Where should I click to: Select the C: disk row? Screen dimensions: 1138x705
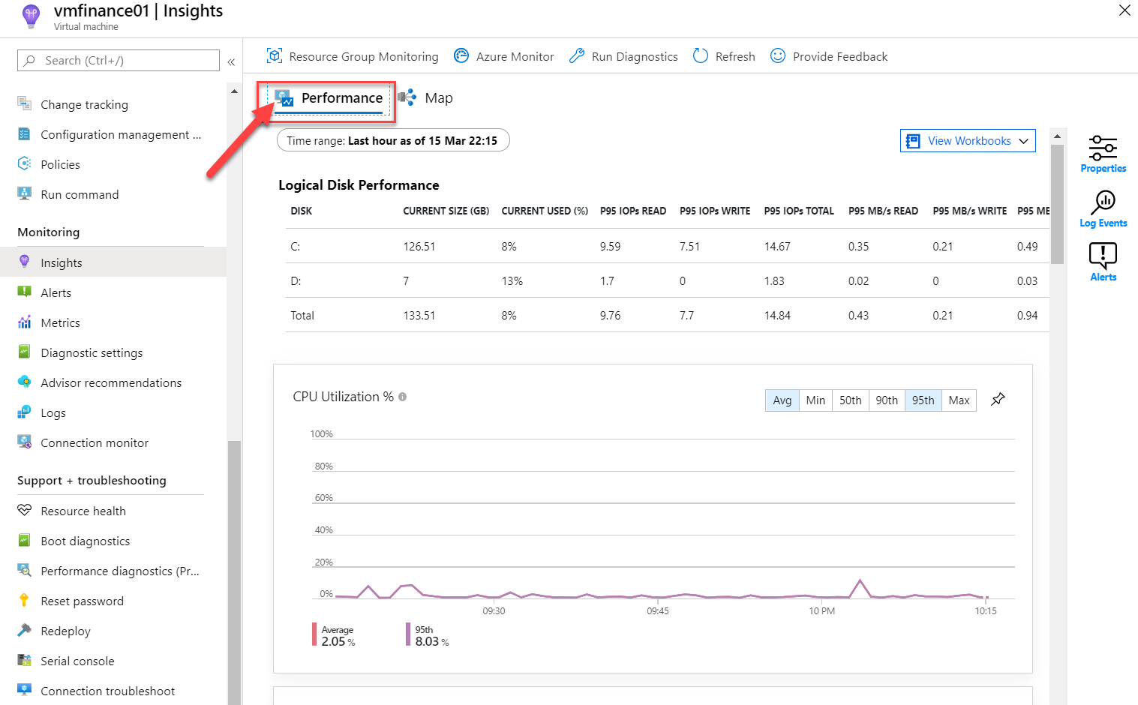point(667,246)
